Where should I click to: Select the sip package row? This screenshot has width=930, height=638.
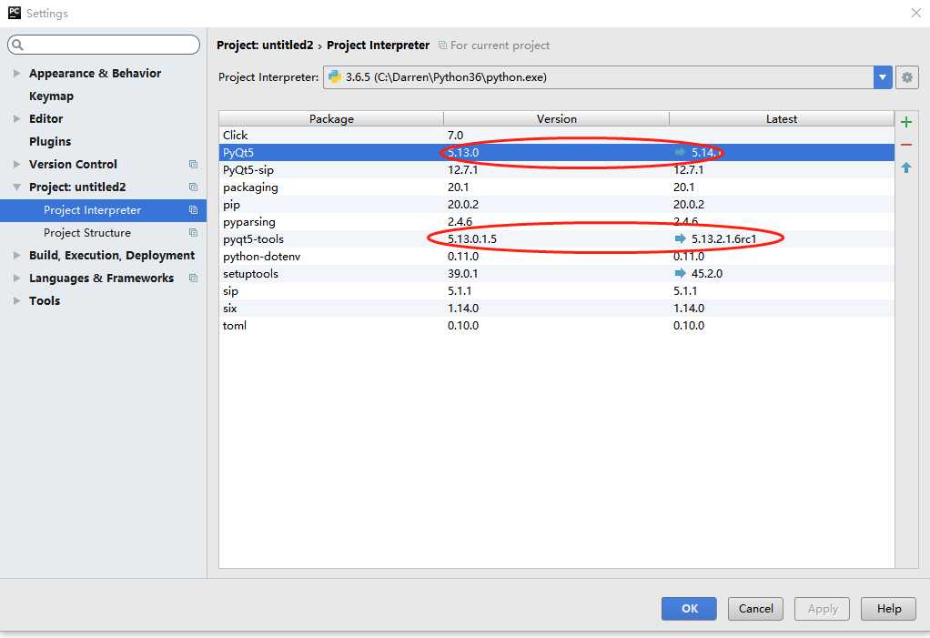click(556, 290)
